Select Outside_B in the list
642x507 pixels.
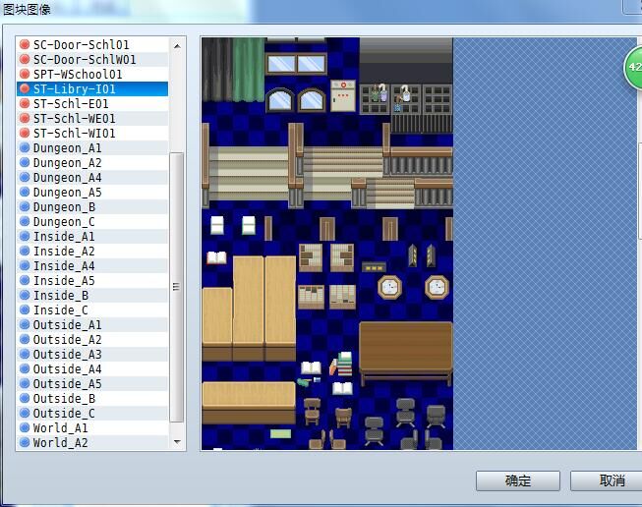(x=92, y=398)
